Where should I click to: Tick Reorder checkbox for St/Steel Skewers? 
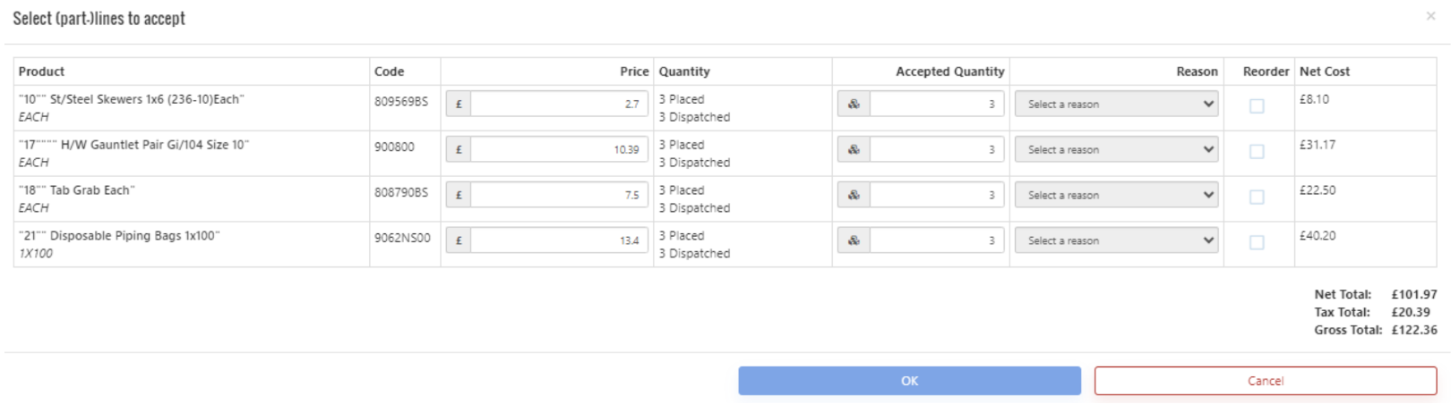pos(1257,106)
